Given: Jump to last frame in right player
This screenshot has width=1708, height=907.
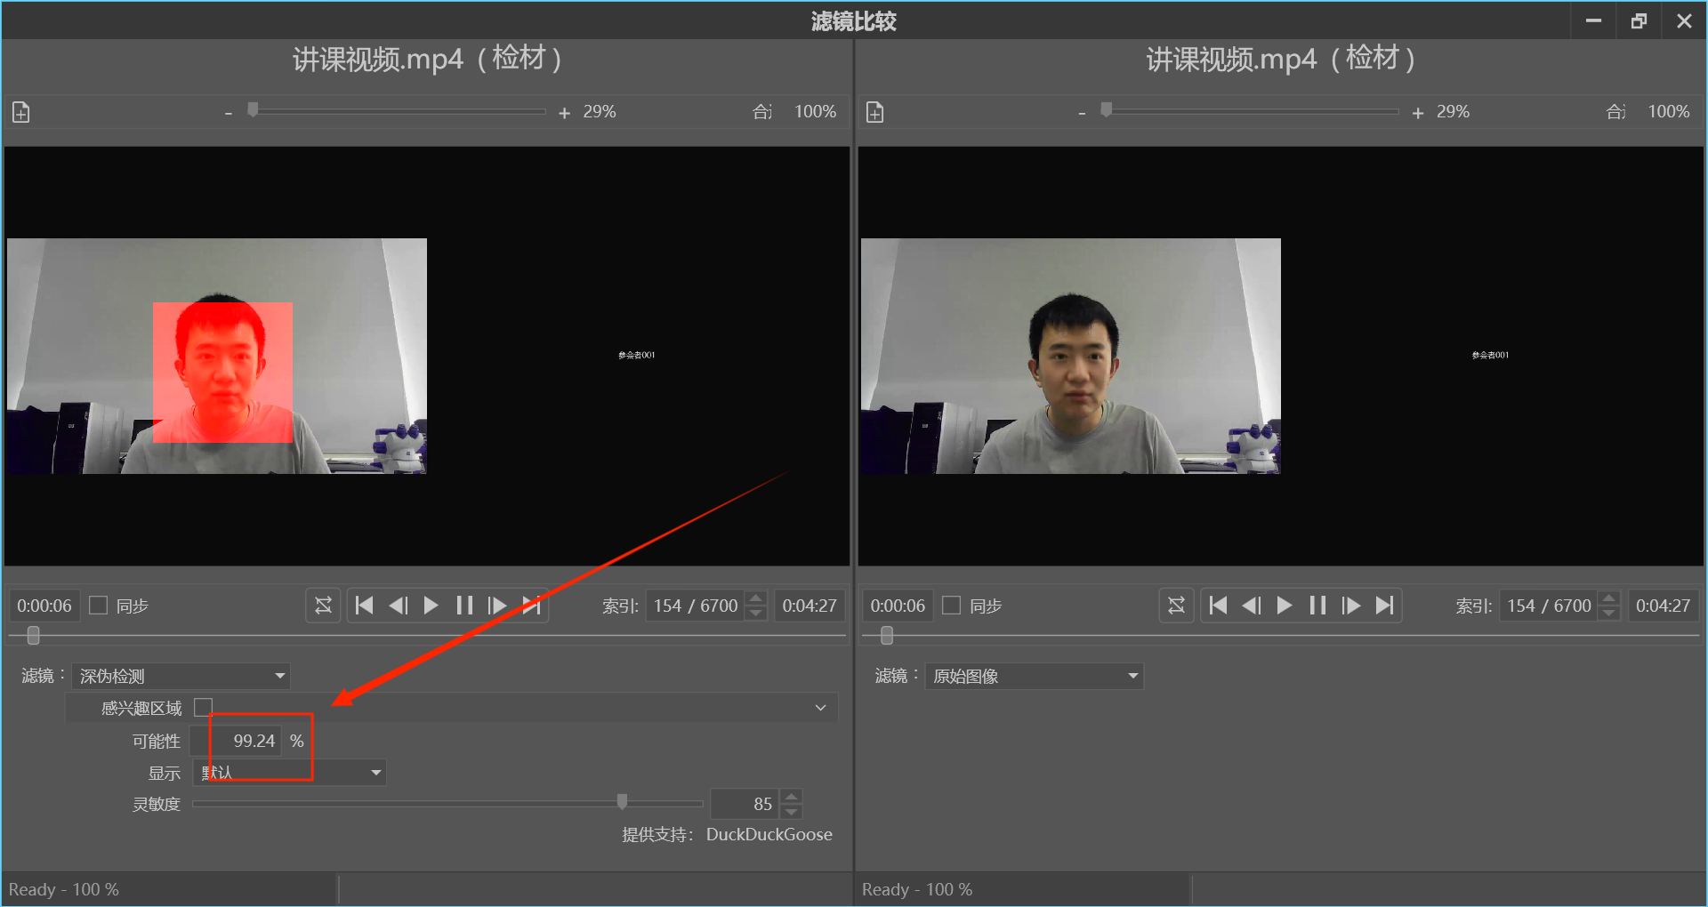Looking at the screenshot, I should [1384, 606].
